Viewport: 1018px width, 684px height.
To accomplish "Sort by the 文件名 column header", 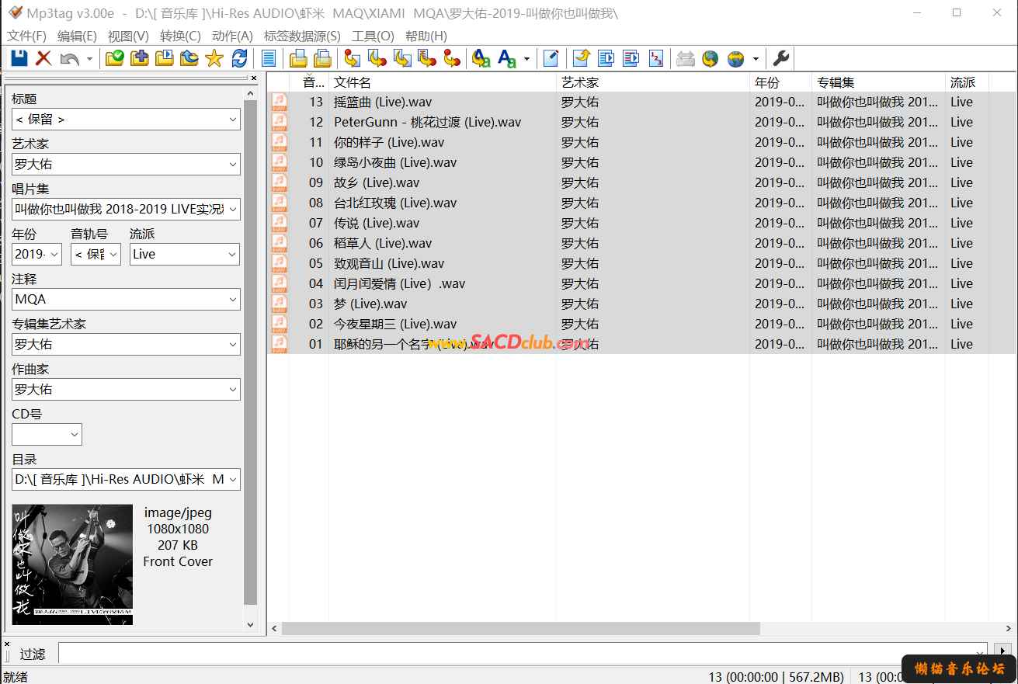I will click(x=443, y=82).
